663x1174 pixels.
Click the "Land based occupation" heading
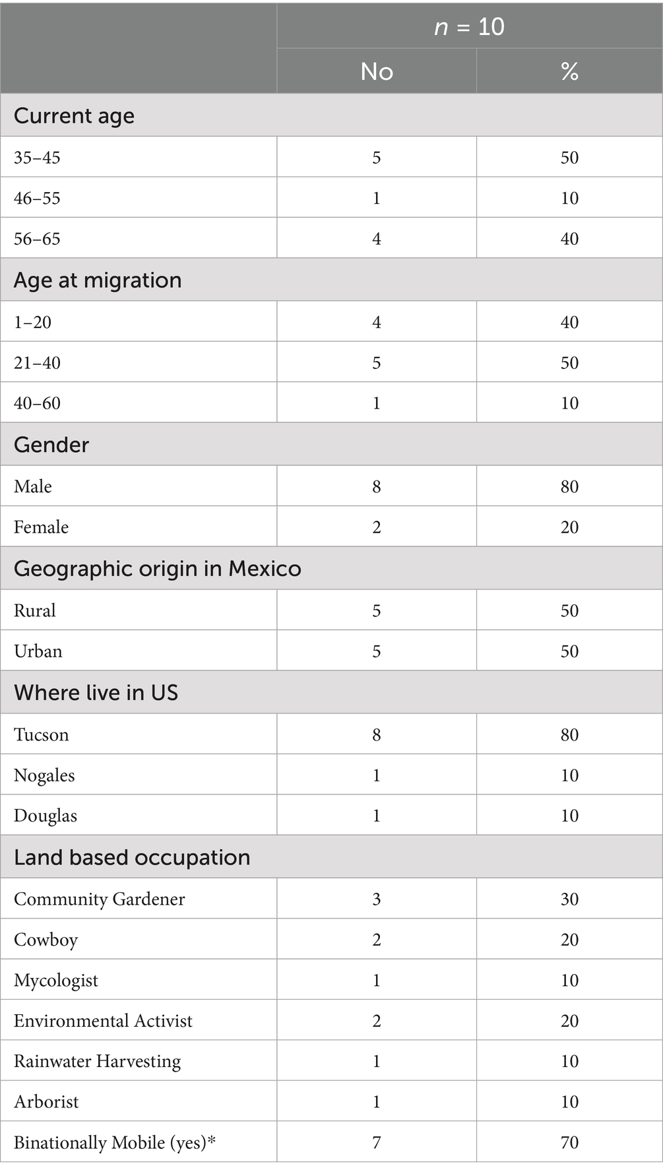pos(132,857)
